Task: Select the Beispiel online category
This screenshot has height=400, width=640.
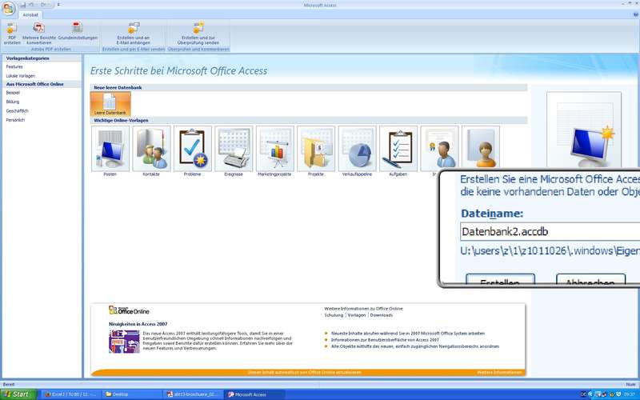Action: coord(13,93)
